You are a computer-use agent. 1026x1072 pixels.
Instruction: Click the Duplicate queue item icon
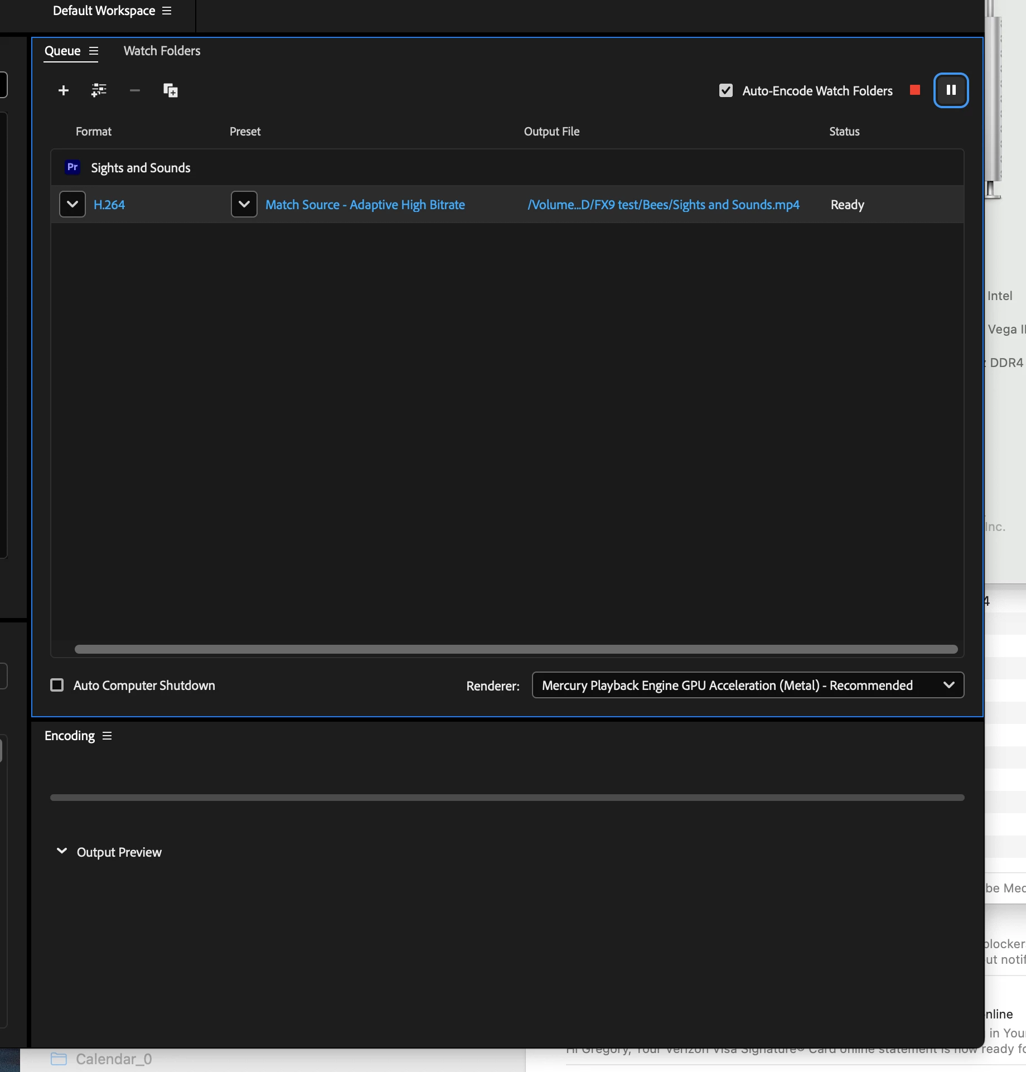click(170, 90)
